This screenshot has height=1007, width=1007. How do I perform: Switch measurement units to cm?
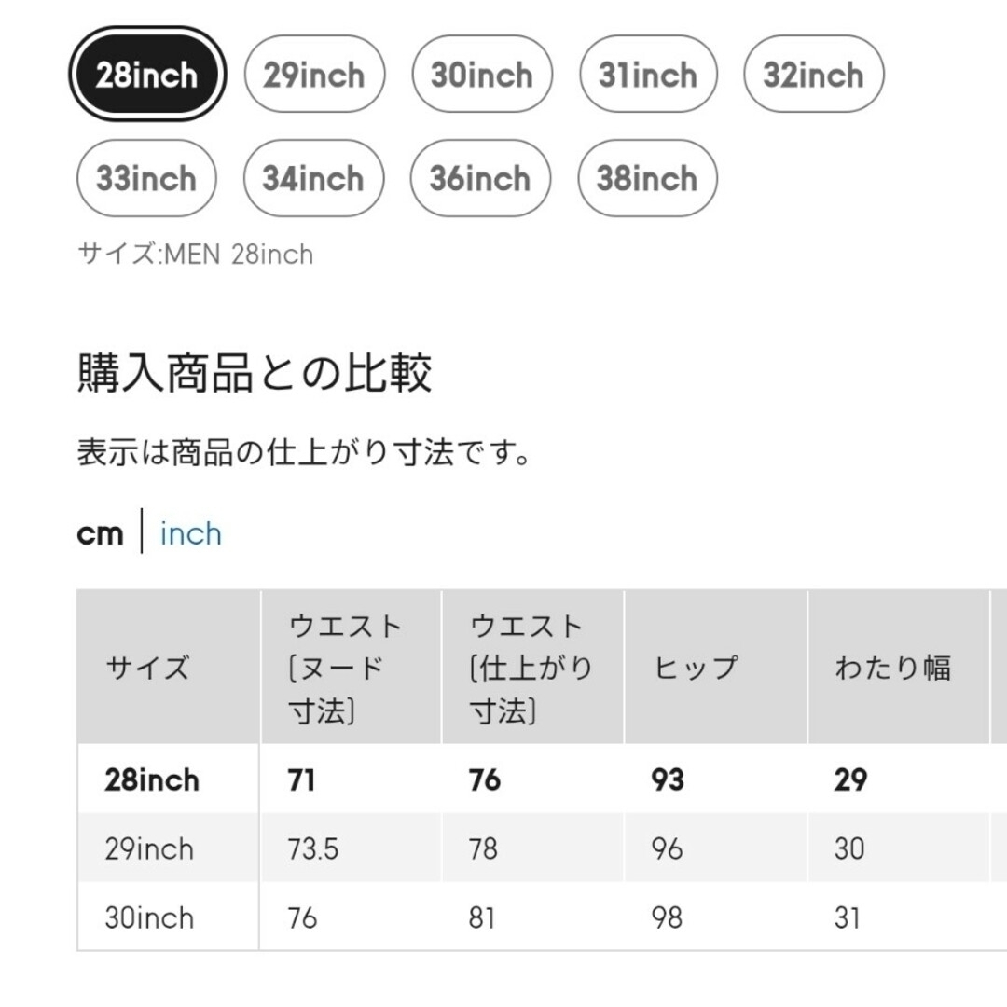(x=100, y=533)
